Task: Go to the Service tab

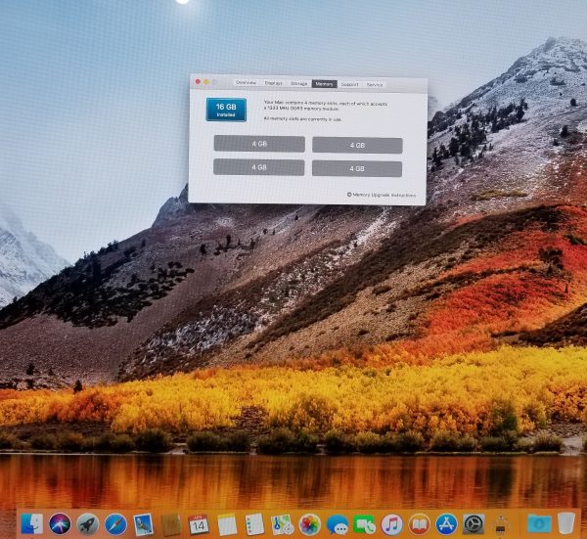Action: [375, 83]
